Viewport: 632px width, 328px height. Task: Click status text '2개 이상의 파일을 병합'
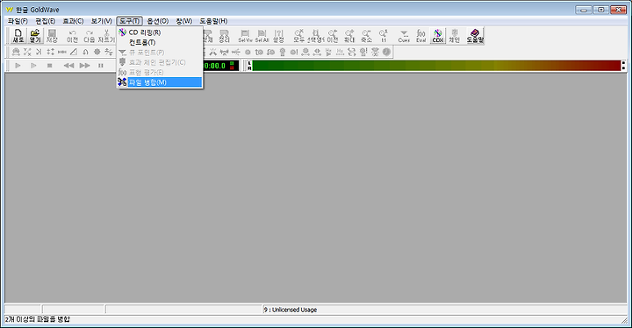tap(38, 319)
